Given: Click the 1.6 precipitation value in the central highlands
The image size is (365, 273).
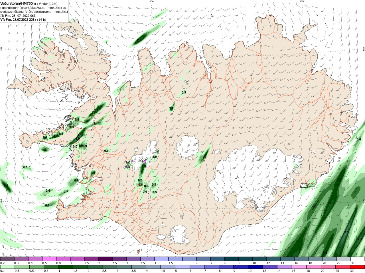Looking at the screenshot, I should click(x=204, y=157).
